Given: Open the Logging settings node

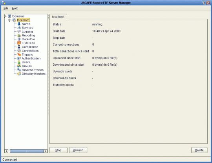Looking at the screenshot, I should tap(27, 32).
